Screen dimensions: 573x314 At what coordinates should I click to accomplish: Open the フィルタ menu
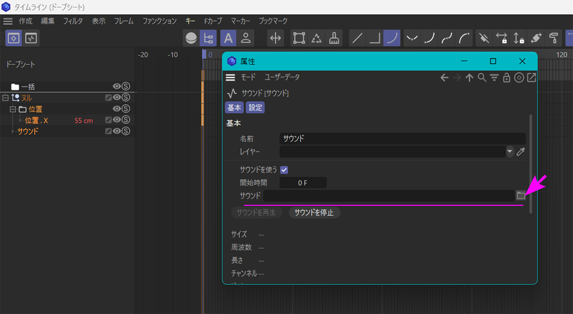tap(73, 21)
